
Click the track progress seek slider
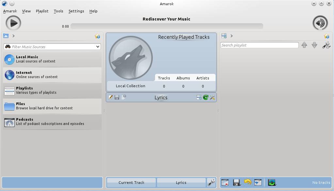click(167, 26)
